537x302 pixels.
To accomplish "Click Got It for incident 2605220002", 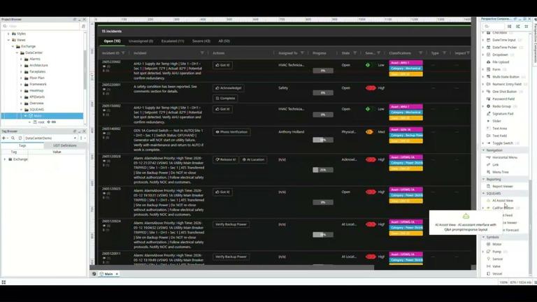I will 222,65.
